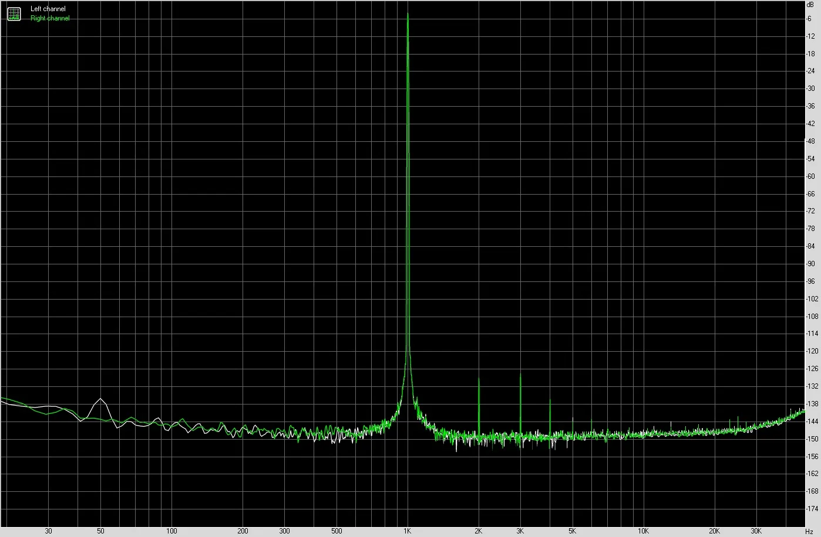Click the graph legend icon
This screenshot has width=821, height=537.
(x=14, y=14)
